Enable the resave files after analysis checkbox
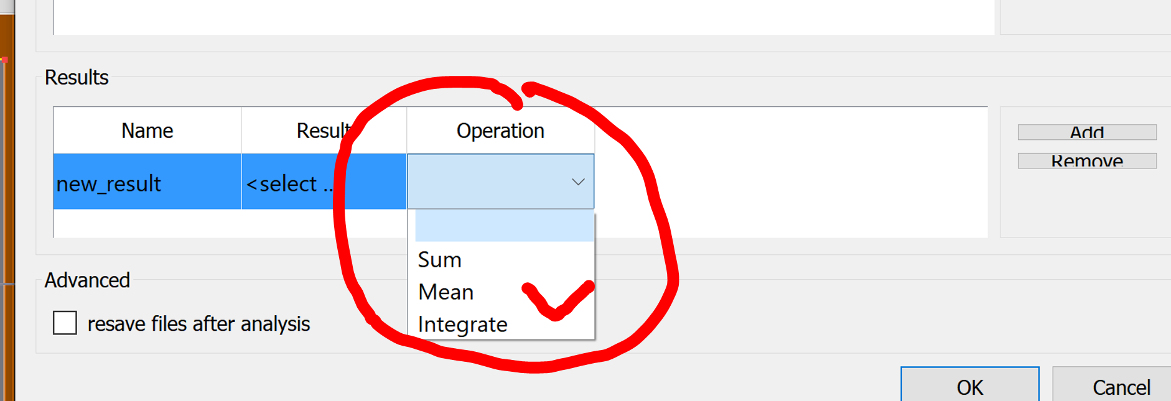Viewport: 1171px width, 401px height. [65, 323]
